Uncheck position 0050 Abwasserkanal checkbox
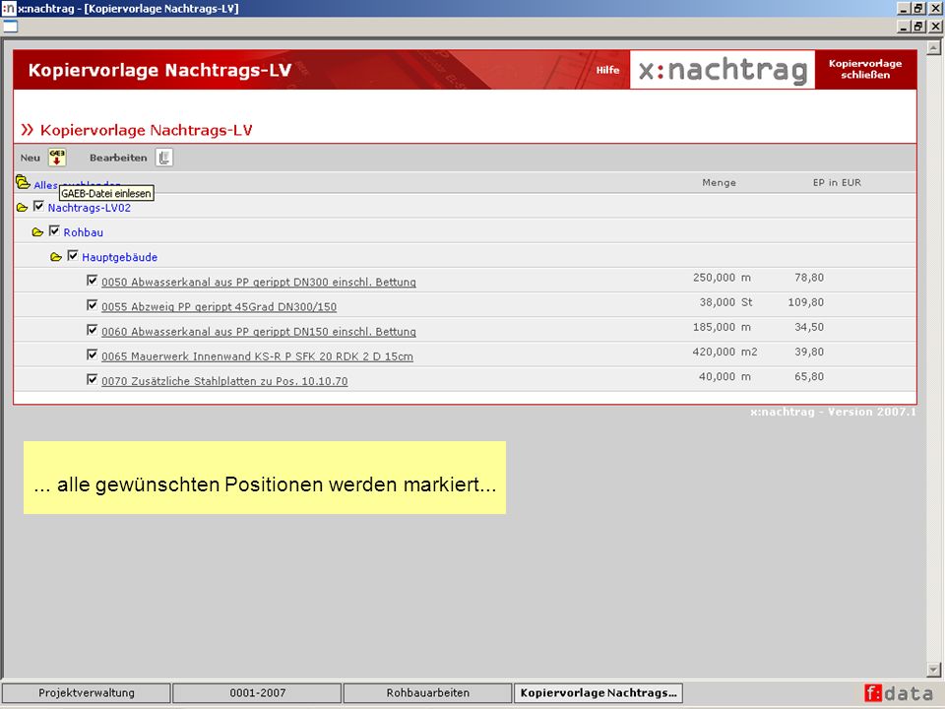 click(x=93, y=281)
